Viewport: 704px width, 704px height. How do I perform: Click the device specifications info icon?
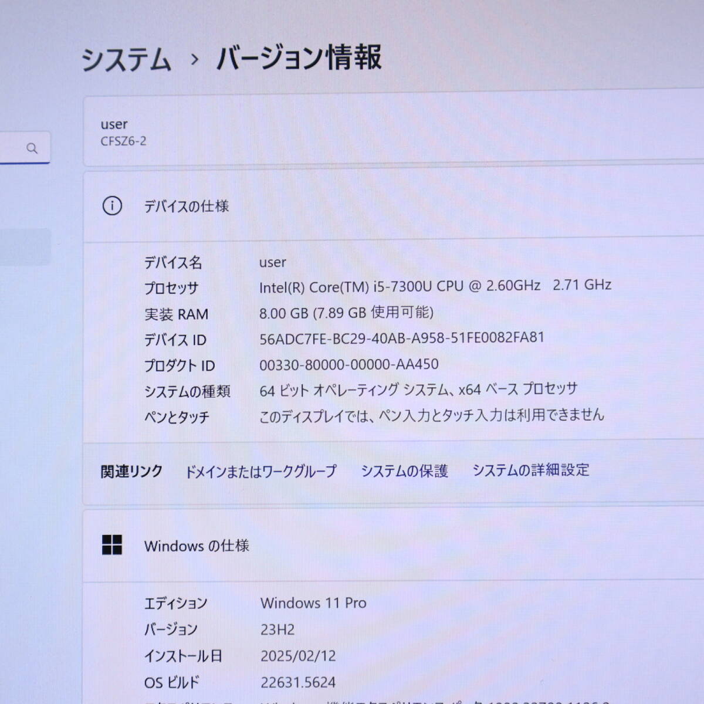[x=112, y=206]
